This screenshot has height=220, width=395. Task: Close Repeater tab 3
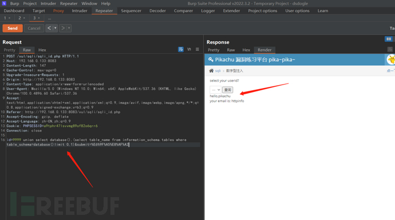coord(39,18)
